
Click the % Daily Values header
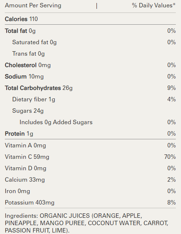[x=154, y=6]
